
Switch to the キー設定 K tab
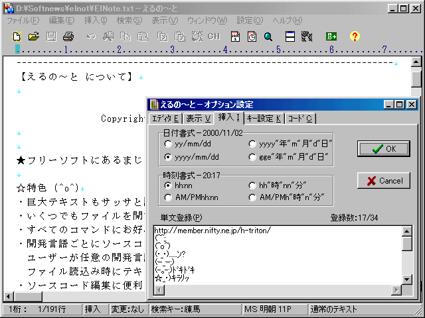[x=264, y=119]
